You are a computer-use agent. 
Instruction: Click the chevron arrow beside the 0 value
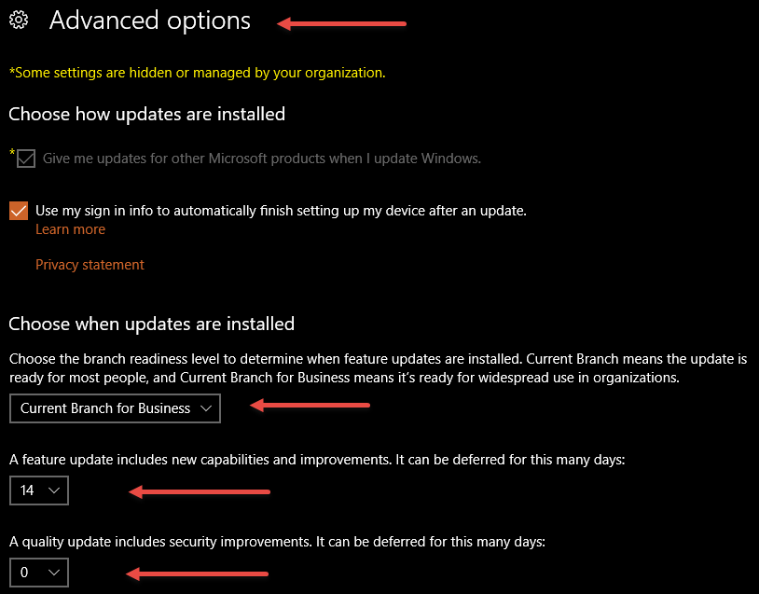(x=54, y=573)
